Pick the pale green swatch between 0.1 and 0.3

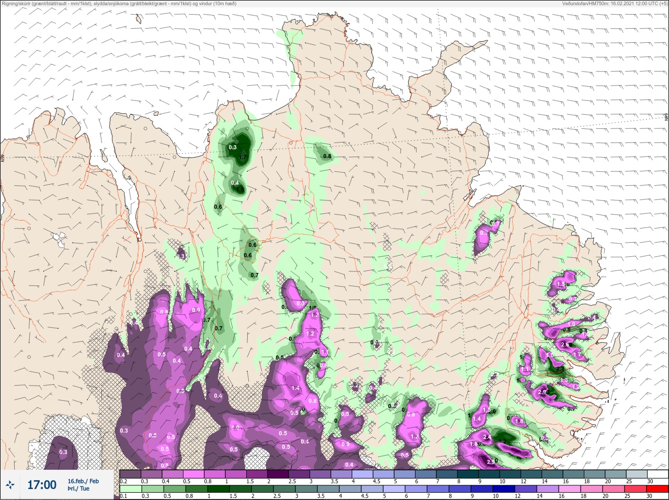pyautogui.click(x=130, y=489)
